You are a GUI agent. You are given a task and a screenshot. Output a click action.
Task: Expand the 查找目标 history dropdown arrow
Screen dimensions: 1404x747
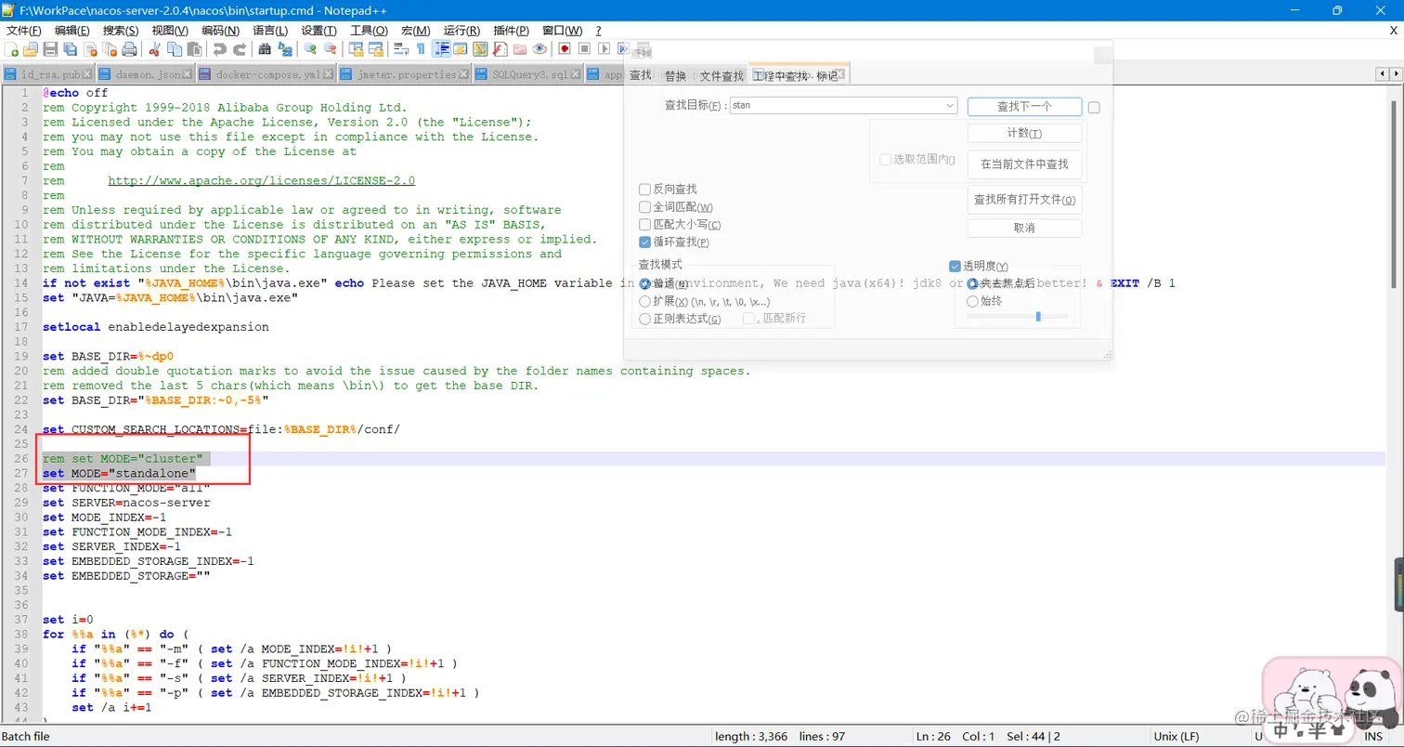(950, 106)
